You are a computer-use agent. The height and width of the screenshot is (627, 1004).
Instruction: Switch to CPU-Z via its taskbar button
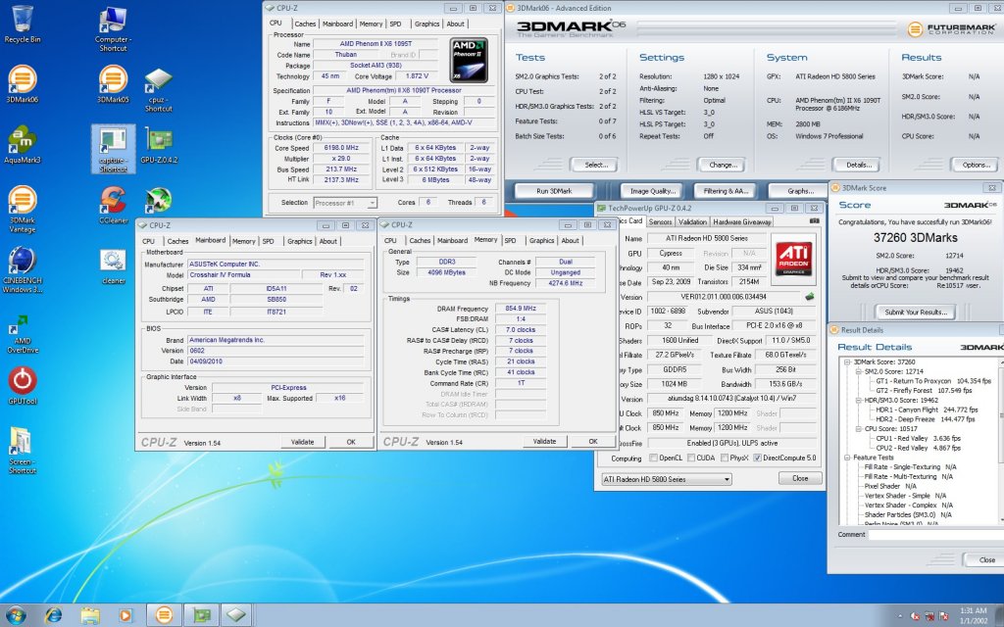point(236,615)
